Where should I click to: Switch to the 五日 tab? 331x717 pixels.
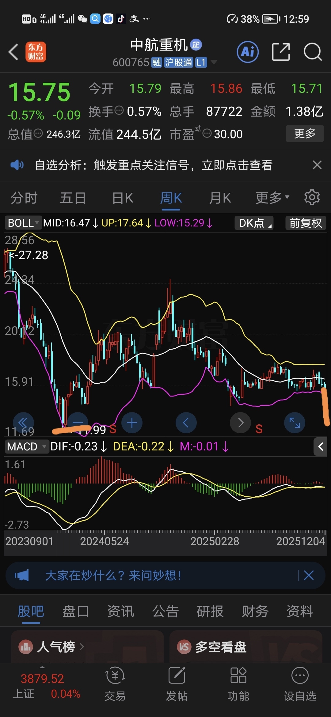click(x=73, y=198)
